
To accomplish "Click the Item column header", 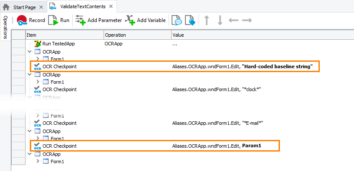I will pos(65,35).
